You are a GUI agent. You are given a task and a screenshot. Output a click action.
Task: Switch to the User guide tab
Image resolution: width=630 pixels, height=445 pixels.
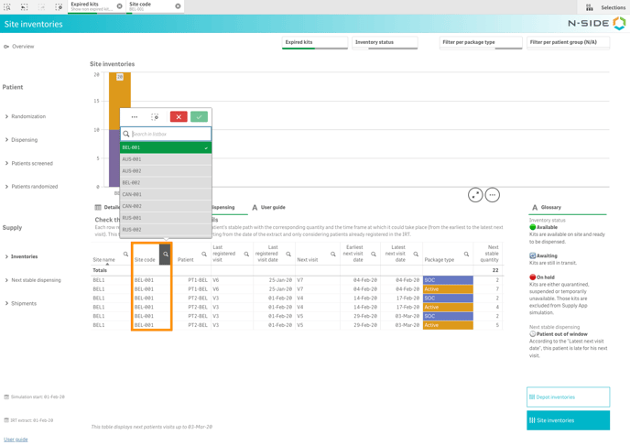pyautogui.click(x=268, y=208)
